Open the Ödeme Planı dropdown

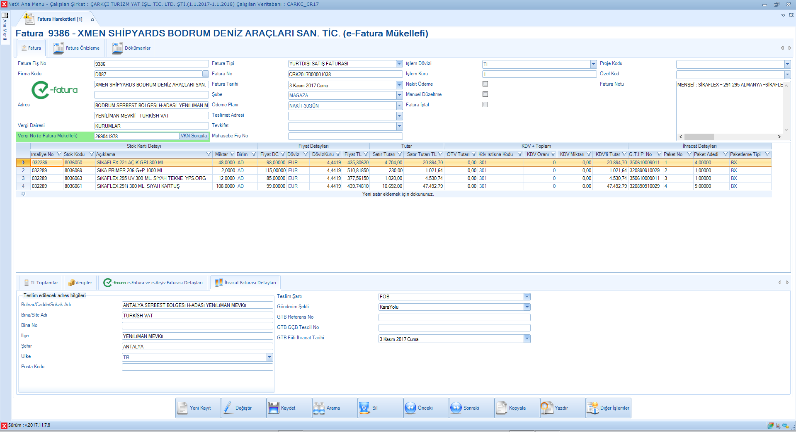click(399, 106)
